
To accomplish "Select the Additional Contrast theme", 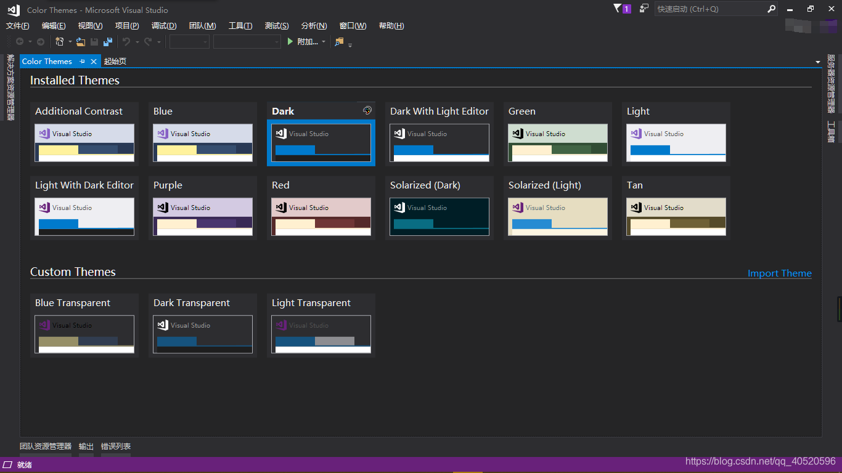I will tap(84, 134).
